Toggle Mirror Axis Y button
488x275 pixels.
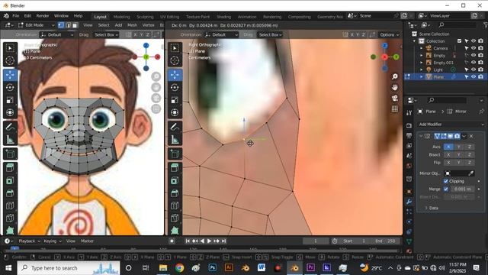click(x=459, y=147)
